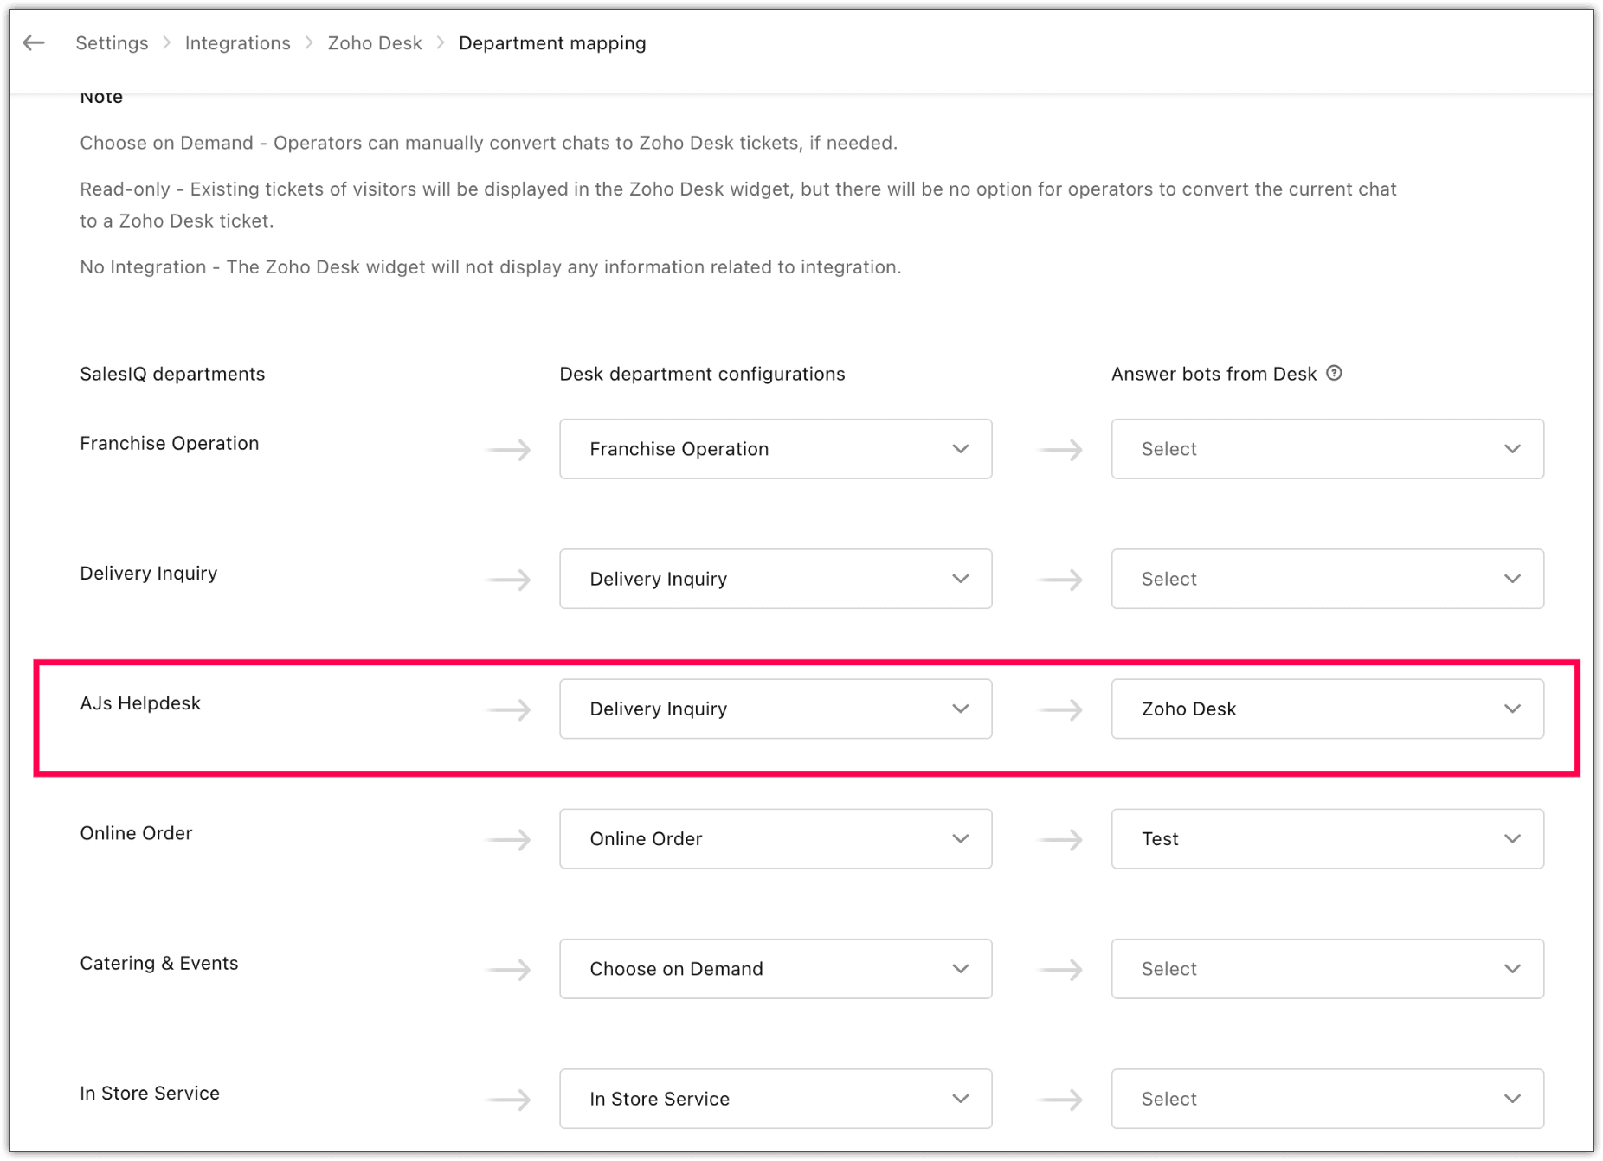Click the Answer bots help icon

1335,373
